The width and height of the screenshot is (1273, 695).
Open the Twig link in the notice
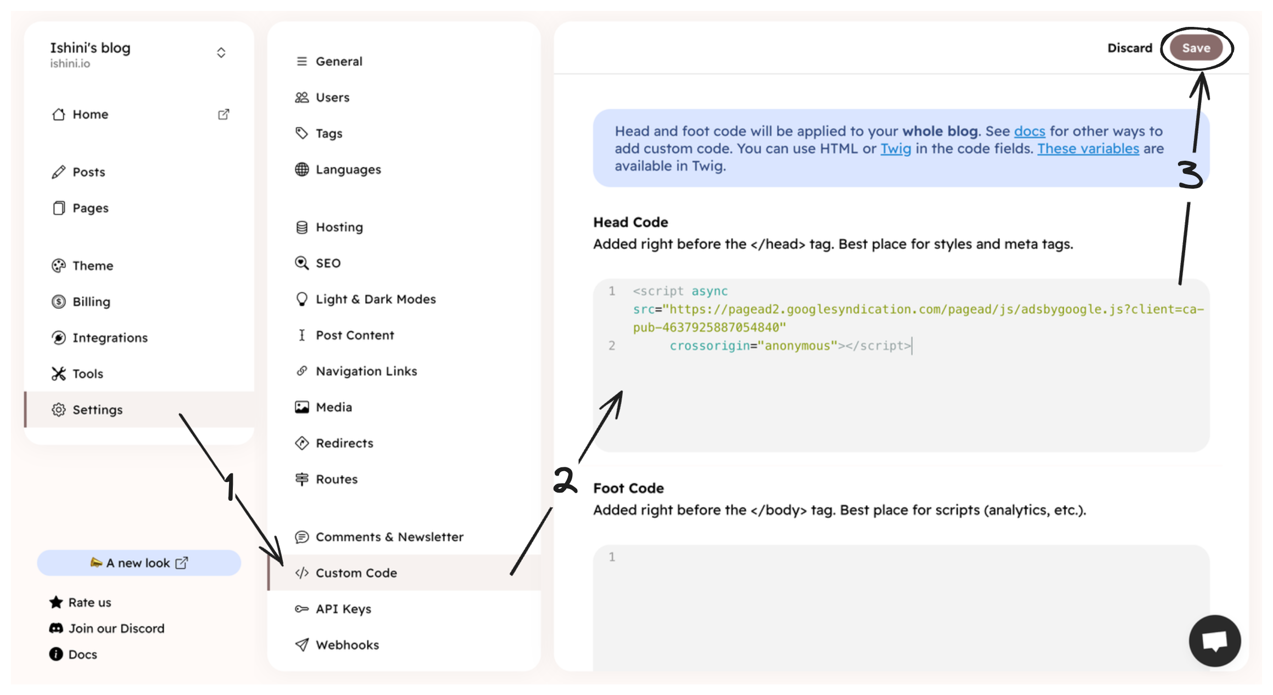tap(896, 148)
